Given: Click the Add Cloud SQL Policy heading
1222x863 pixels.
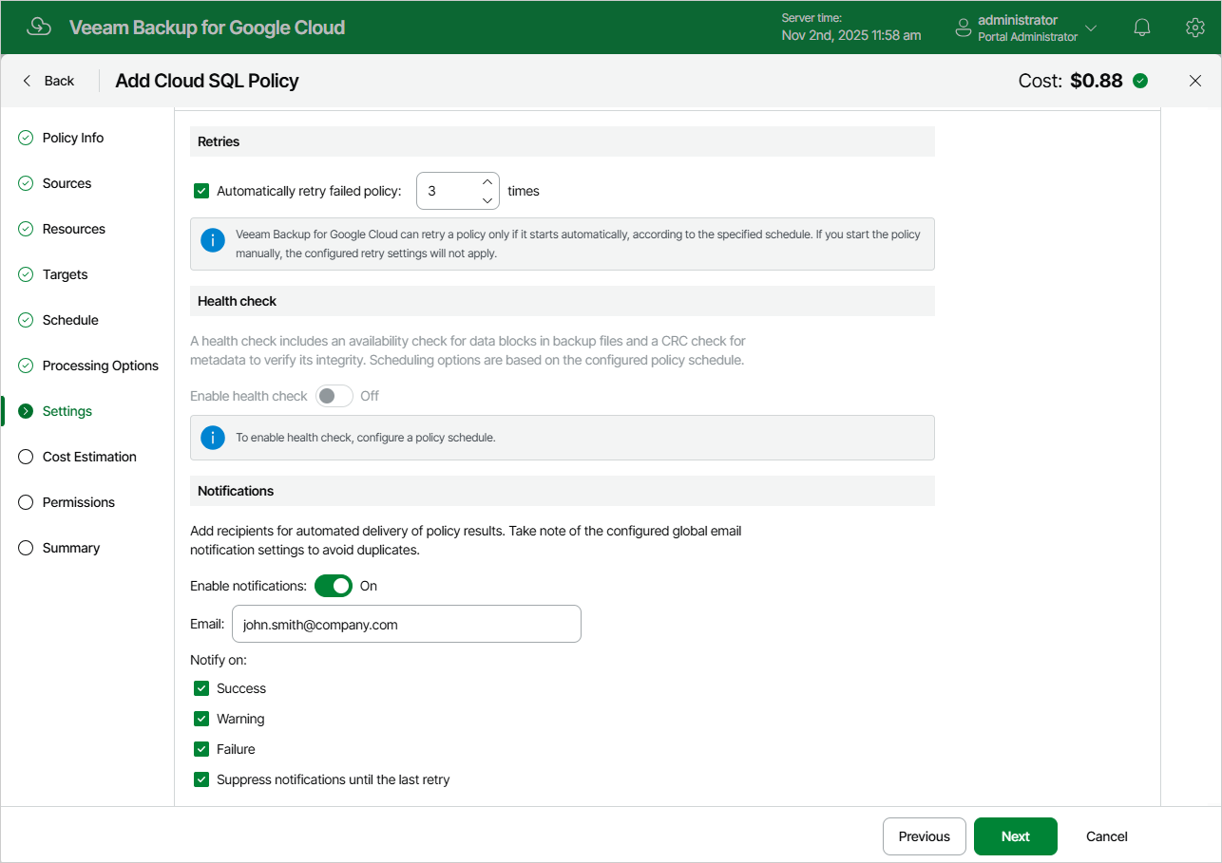Looking at the screenshot, I should pyautogui.click(x=207, y=81).
